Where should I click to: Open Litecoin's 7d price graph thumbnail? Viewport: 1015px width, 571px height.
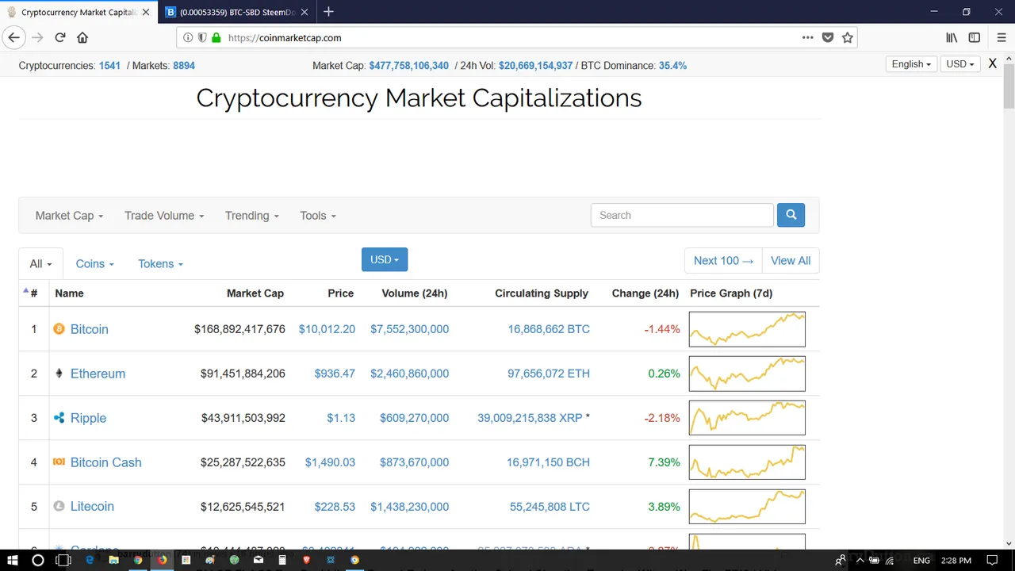[x=747, y=506]
